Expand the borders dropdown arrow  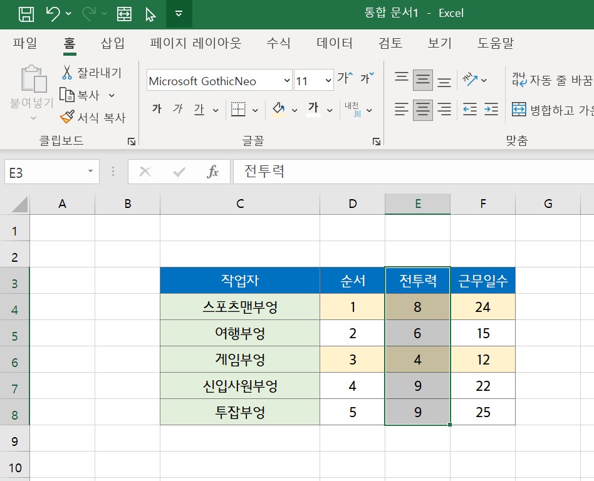(x=255, y=111)
